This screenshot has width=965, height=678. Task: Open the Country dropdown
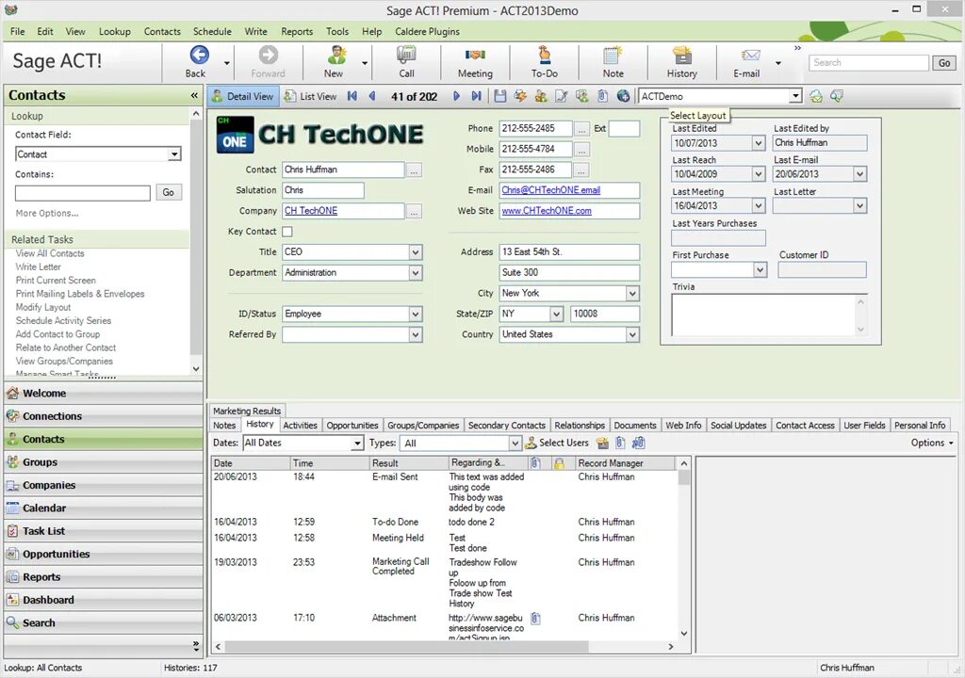coord(632,334)
